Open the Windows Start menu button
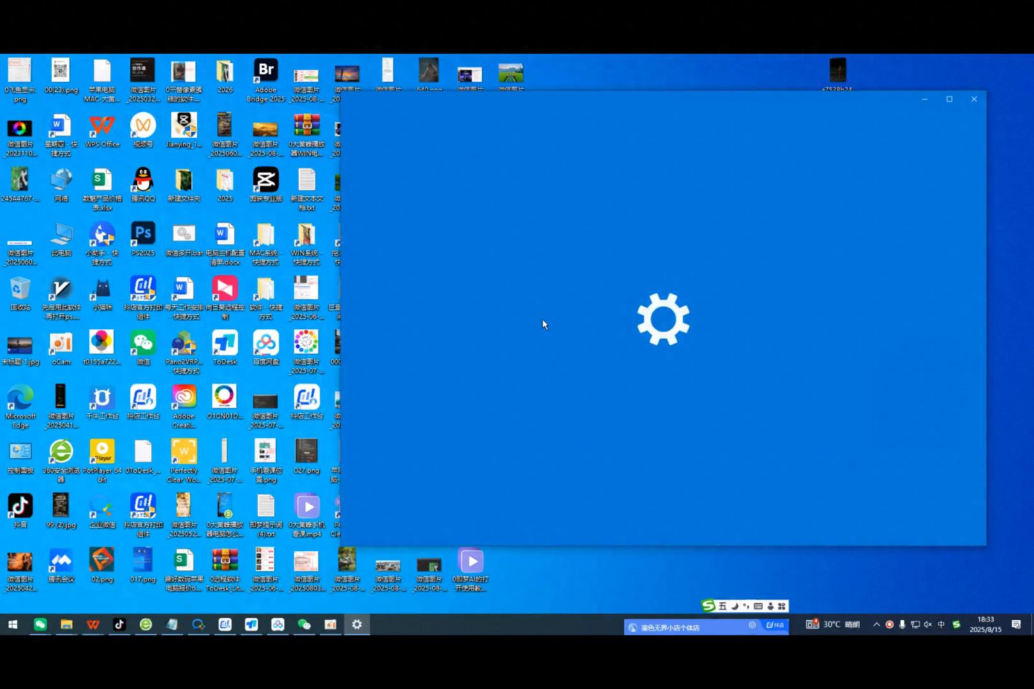1034x689 pixels. point(13,625)
